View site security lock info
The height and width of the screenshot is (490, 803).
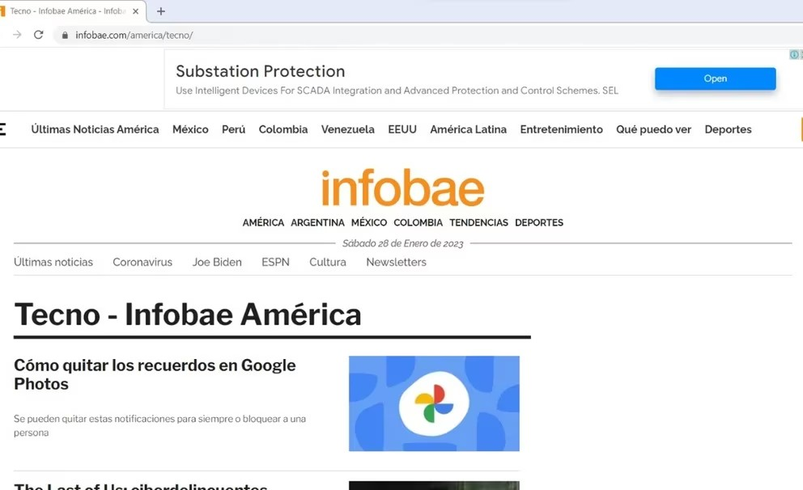point(65,36)
